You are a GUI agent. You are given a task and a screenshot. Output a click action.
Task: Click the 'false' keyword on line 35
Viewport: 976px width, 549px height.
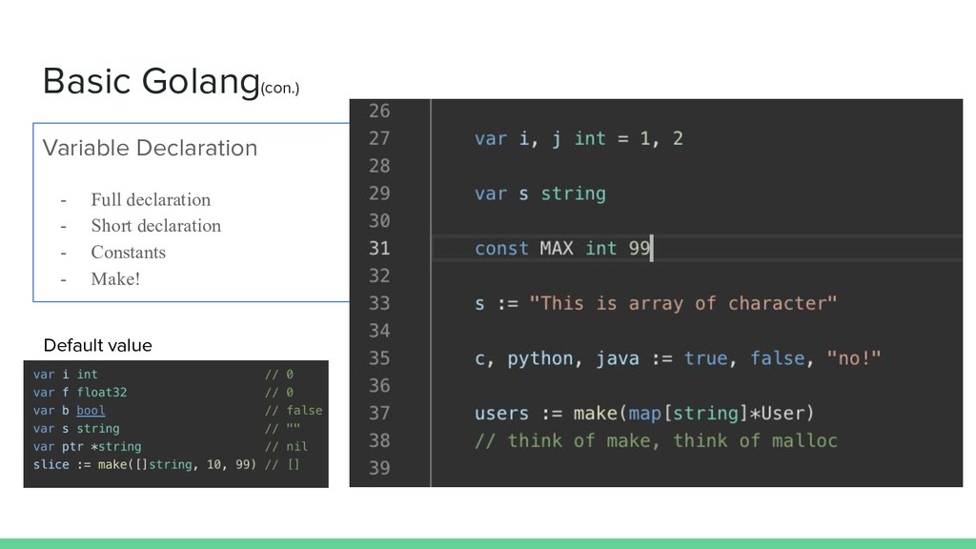point(778,358)
